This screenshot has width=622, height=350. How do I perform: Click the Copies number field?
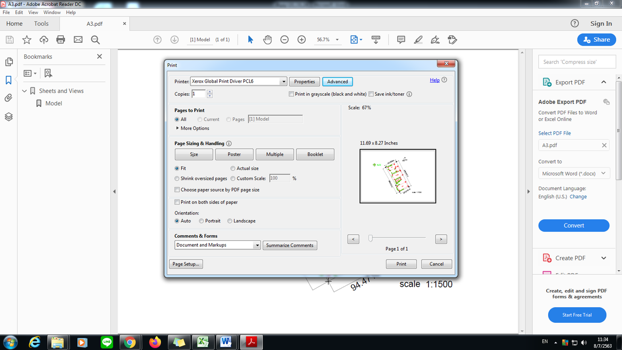[199, 94]
